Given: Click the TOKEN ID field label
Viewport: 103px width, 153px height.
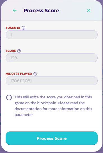Looking at the screenshot, I should (13, 28).
